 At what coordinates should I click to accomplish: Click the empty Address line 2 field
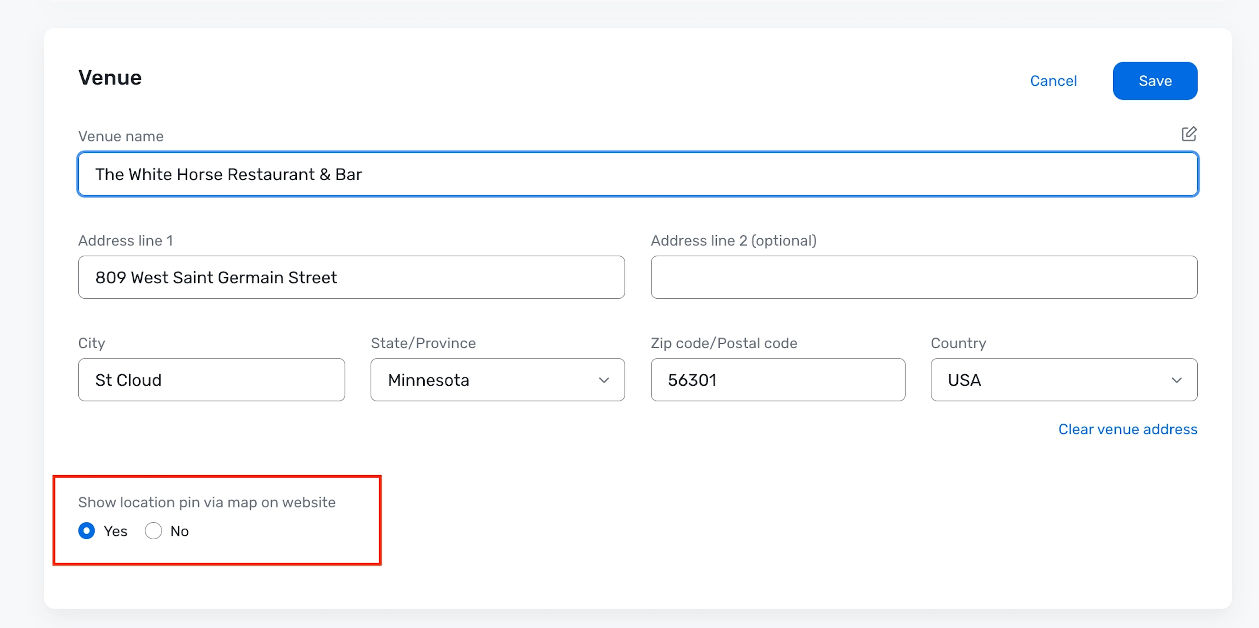point(924,278)
